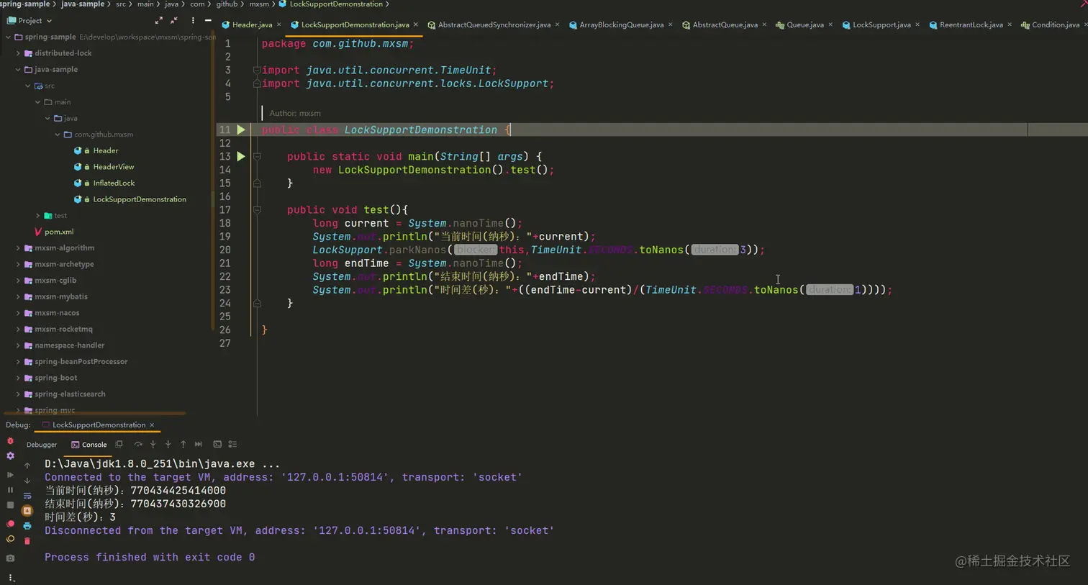Select HeaderView class in the project tree
1088x585 pixels.
click(x=113, y=167)
